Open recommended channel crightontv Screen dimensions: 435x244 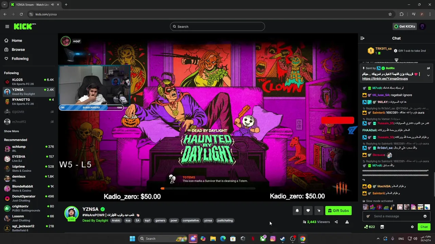coord(29,208)
